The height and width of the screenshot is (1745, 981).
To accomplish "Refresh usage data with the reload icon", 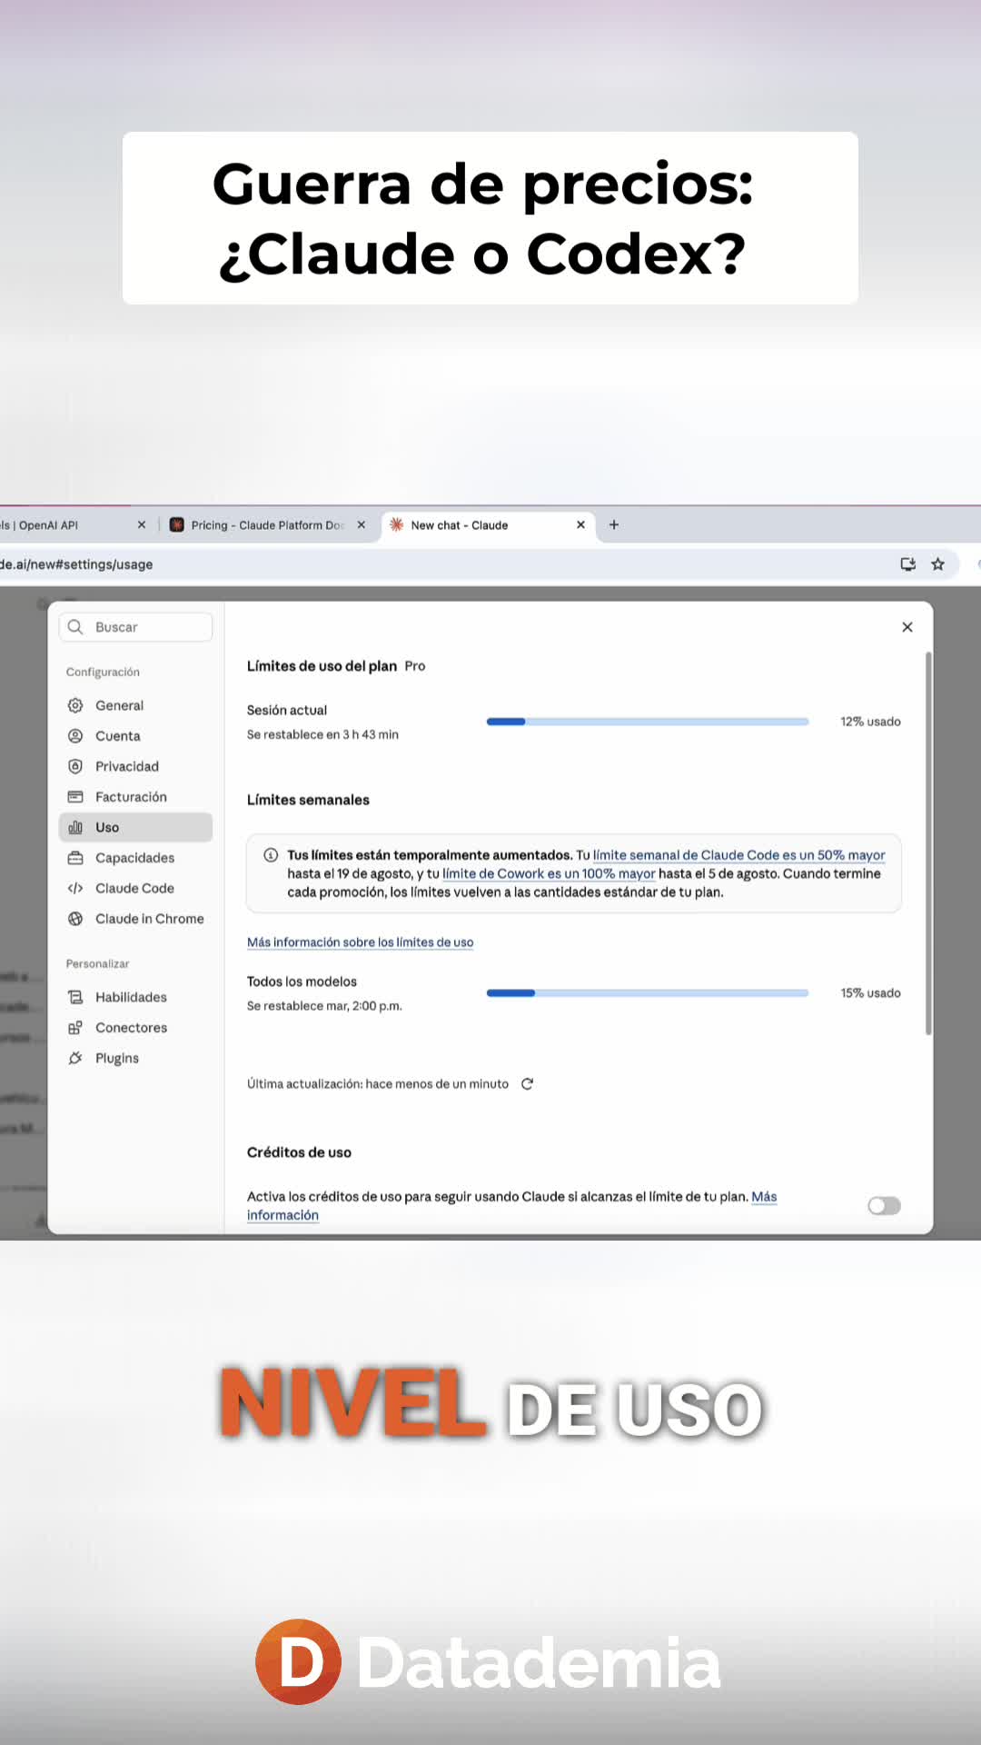I will pyautogui.click(x=527, y=1084).
